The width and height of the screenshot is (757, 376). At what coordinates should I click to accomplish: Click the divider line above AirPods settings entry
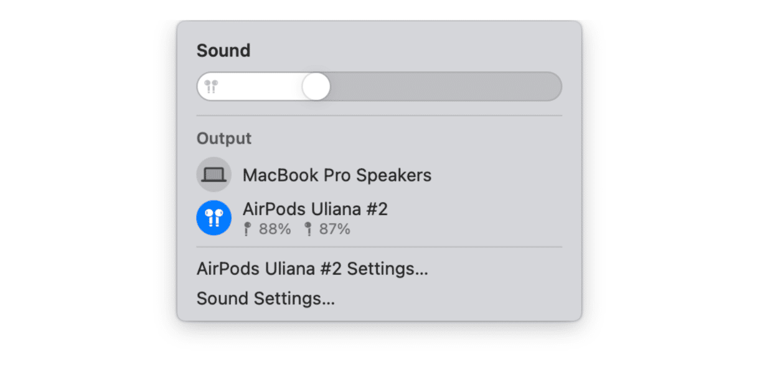click(379, 247)
